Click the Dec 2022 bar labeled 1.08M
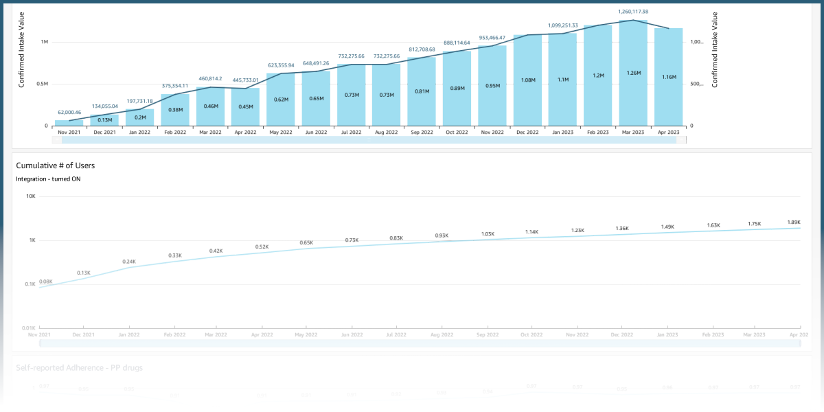 (x=527, y=80)
